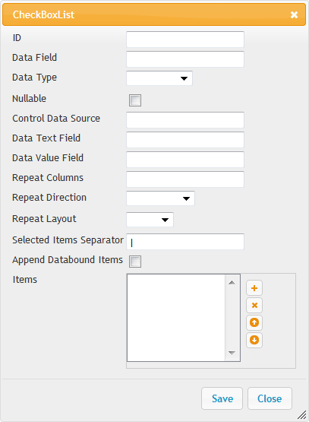The image size is (309, 422).
Task: Enable the Nullable checkbox
Action: tap(135, 100)
